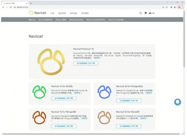Follow 了解更多 link in MongoDB card

coord(84,118)
